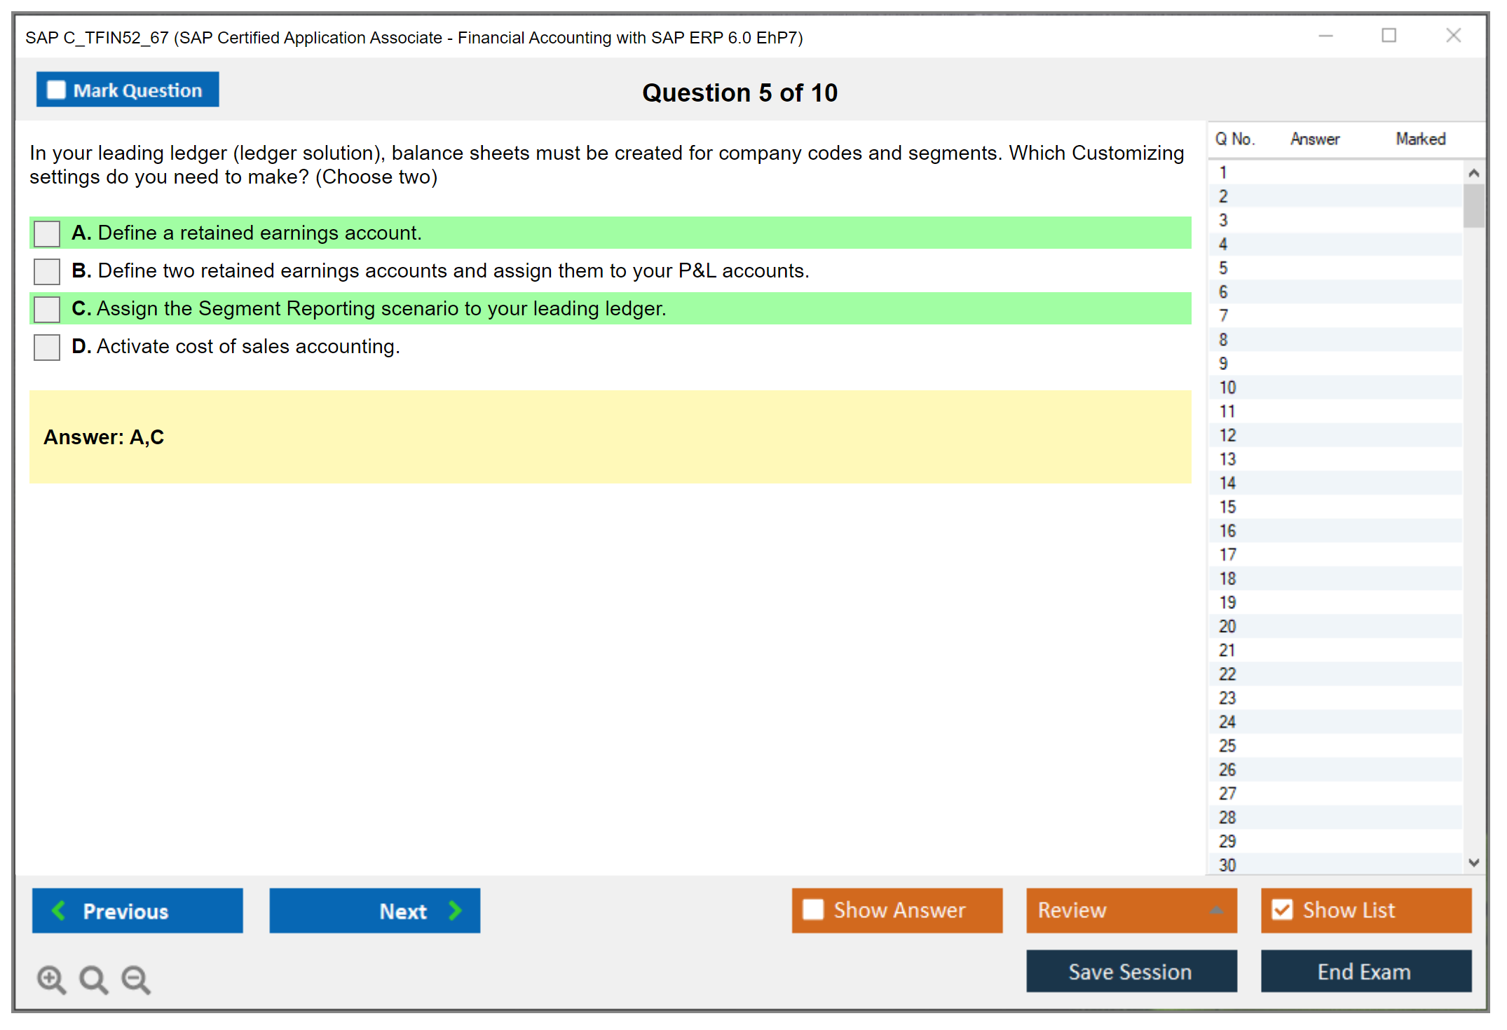
Task: Open question 22 from the list
Action: [x=1228, y=674]
